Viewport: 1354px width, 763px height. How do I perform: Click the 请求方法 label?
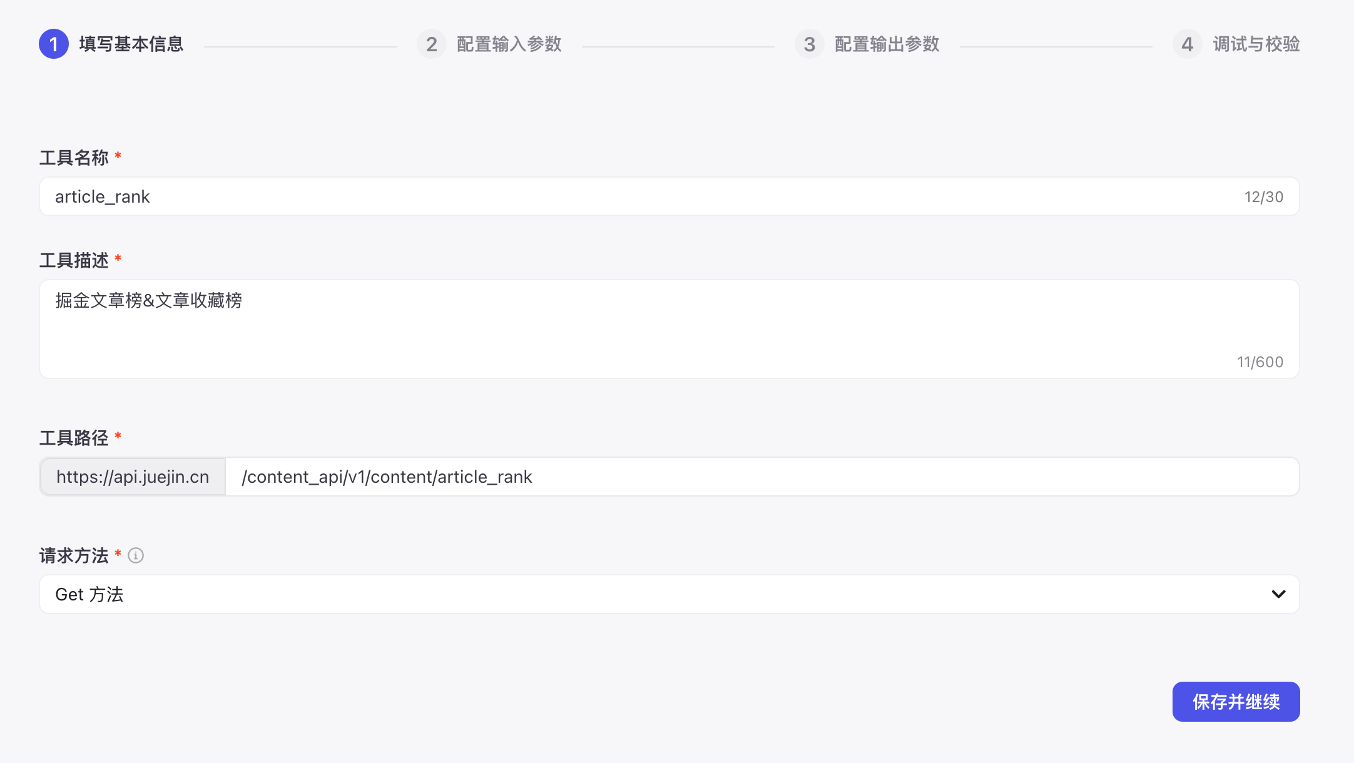pos(74,555)
